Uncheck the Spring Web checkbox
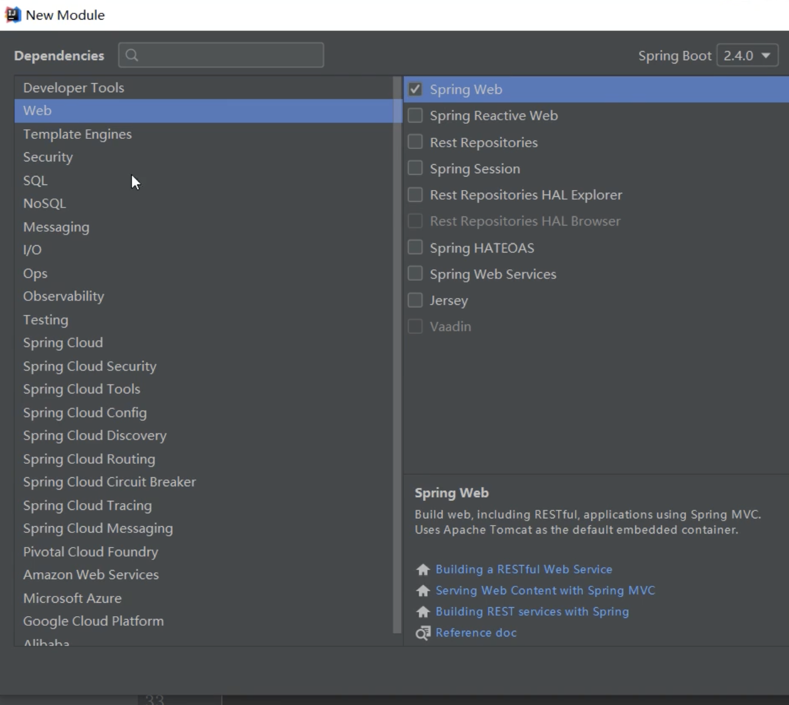This screenshot has height=705, width=789. (x=415, y=89)
